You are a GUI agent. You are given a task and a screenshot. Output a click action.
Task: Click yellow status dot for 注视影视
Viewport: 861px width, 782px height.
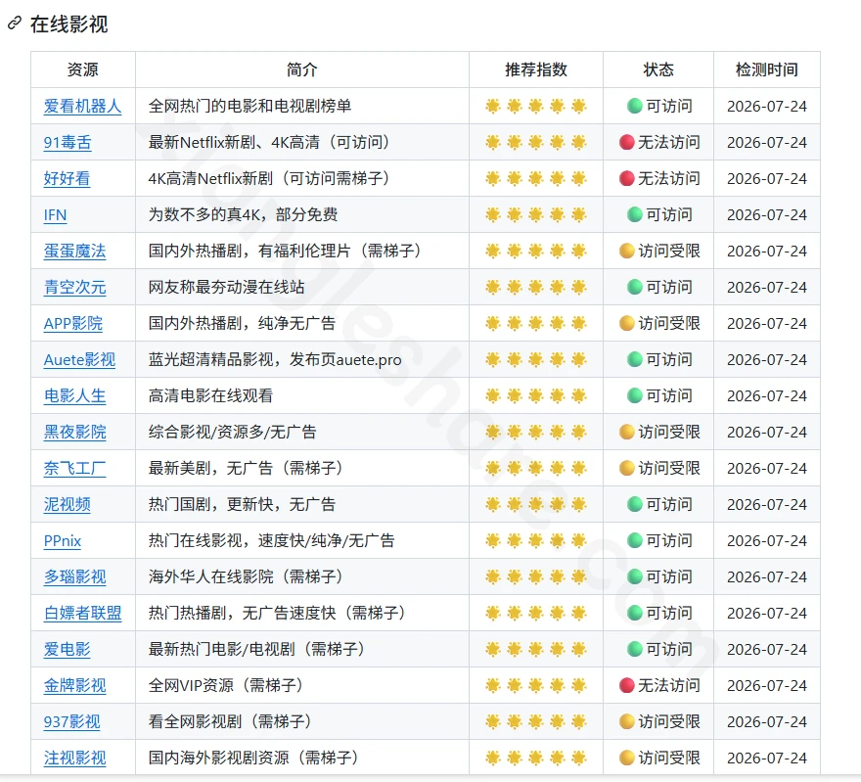point(627,759)
